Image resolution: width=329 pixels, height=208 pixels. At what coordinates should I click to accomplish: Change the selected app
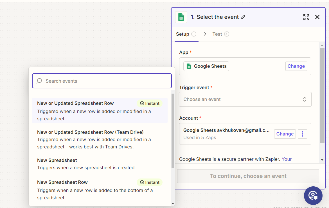[x=296, y=66]
